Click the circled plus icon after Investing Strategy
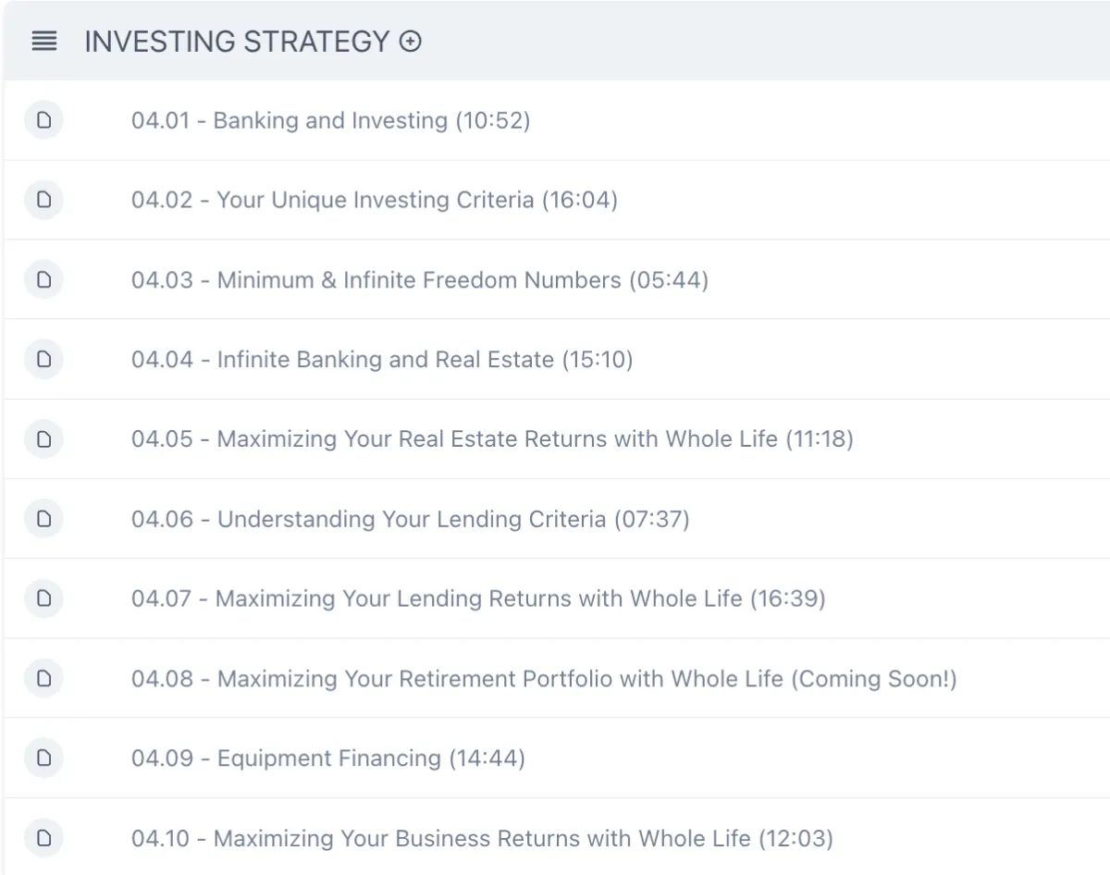This screenshot has width=1110, height=875. click(x=411, y=42)
